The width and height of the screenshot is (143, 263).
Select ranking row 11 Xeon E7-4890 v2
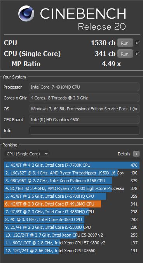[x=71, y=243]
